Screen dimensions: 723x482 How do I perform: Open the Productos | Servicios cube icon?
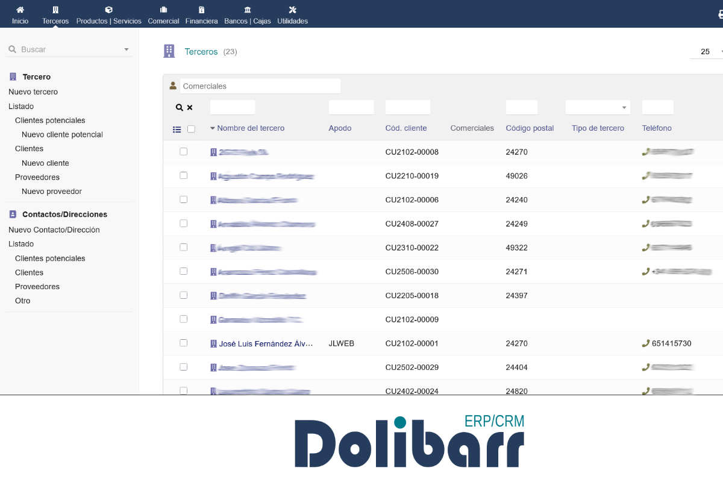108,10
